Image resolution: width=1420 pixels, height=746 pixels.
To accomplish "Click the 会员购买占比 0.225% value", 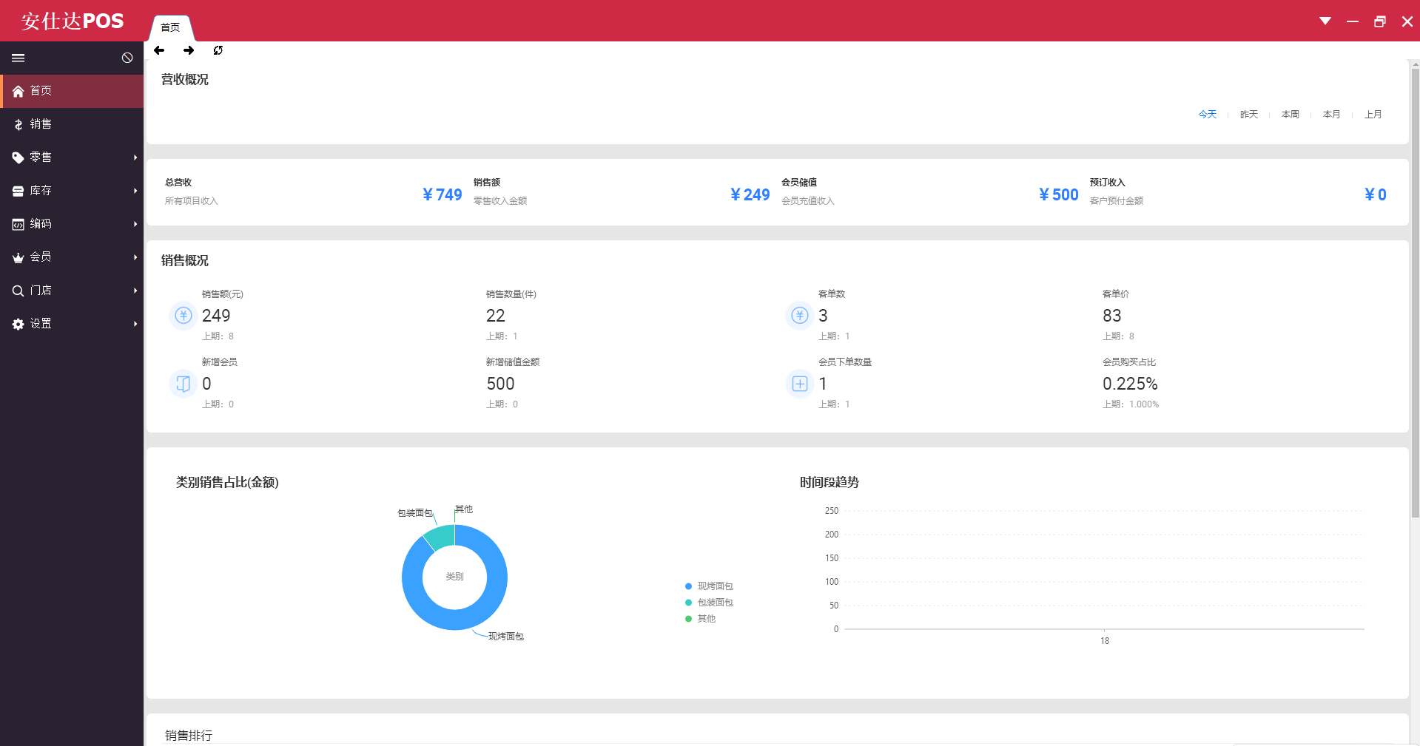I will (x=1130, y=384).
